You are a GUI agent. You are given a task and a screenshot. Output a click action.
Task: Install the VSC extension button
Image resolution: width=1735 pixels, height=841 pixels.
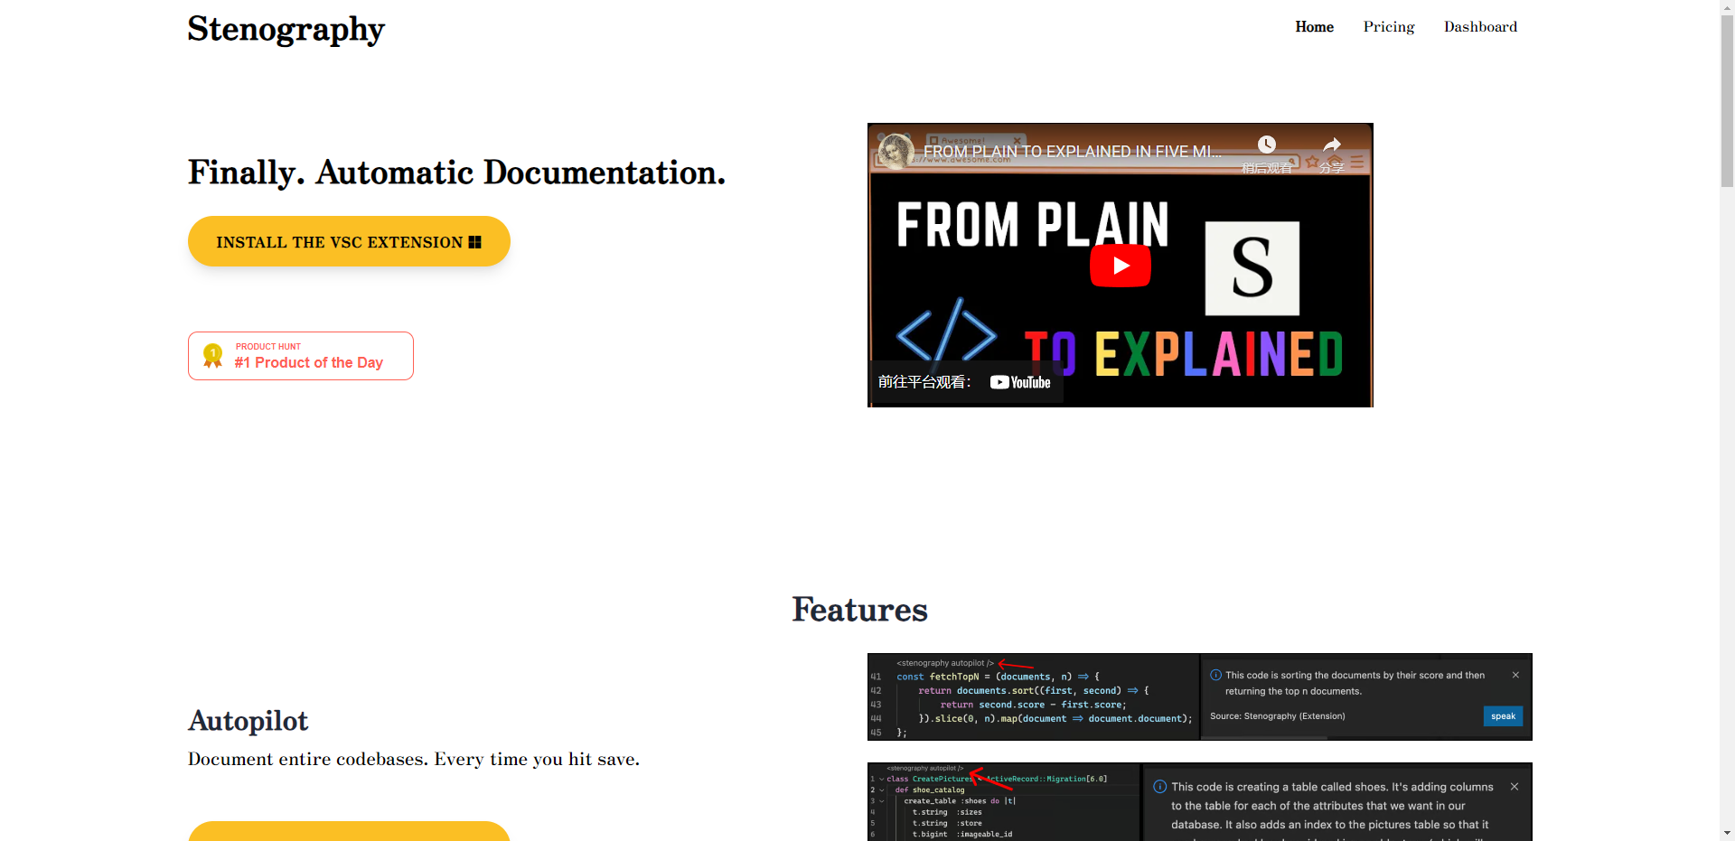[x=349, y=241]
